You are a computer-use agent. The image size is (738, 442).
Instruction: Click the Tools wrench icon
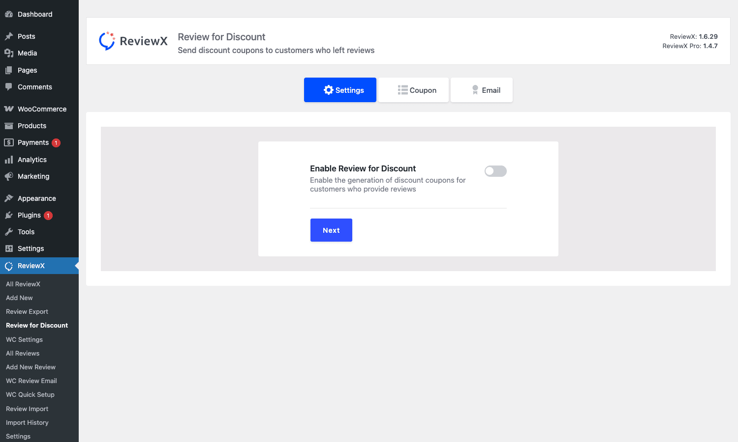pos(9,232)
